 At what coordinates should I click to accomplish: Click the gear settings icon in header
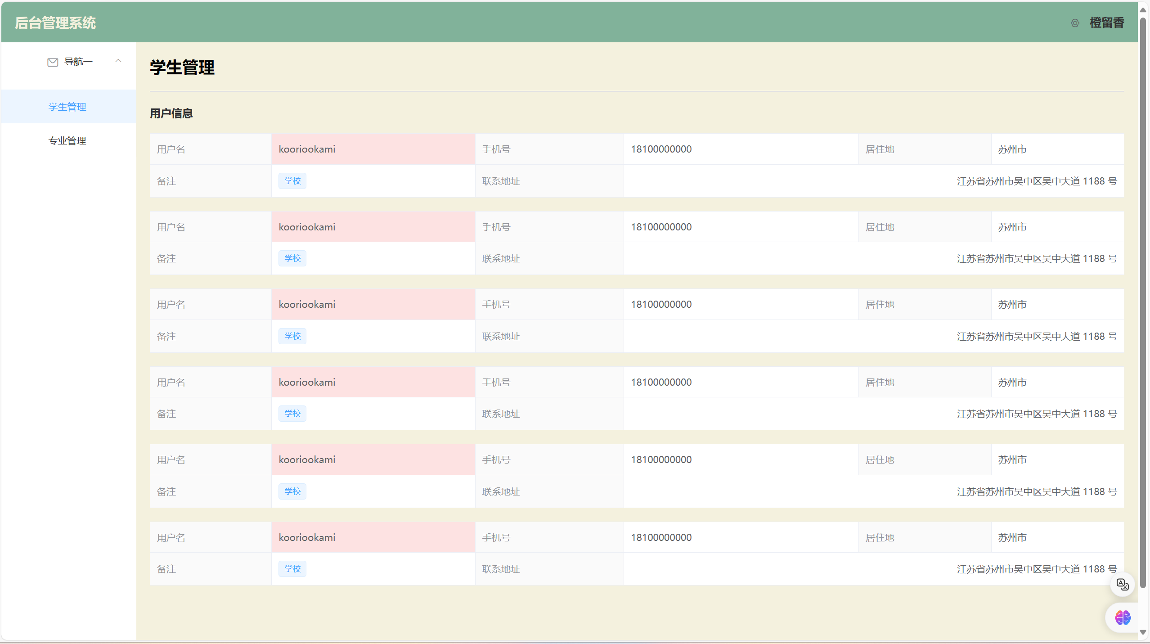1074,23
